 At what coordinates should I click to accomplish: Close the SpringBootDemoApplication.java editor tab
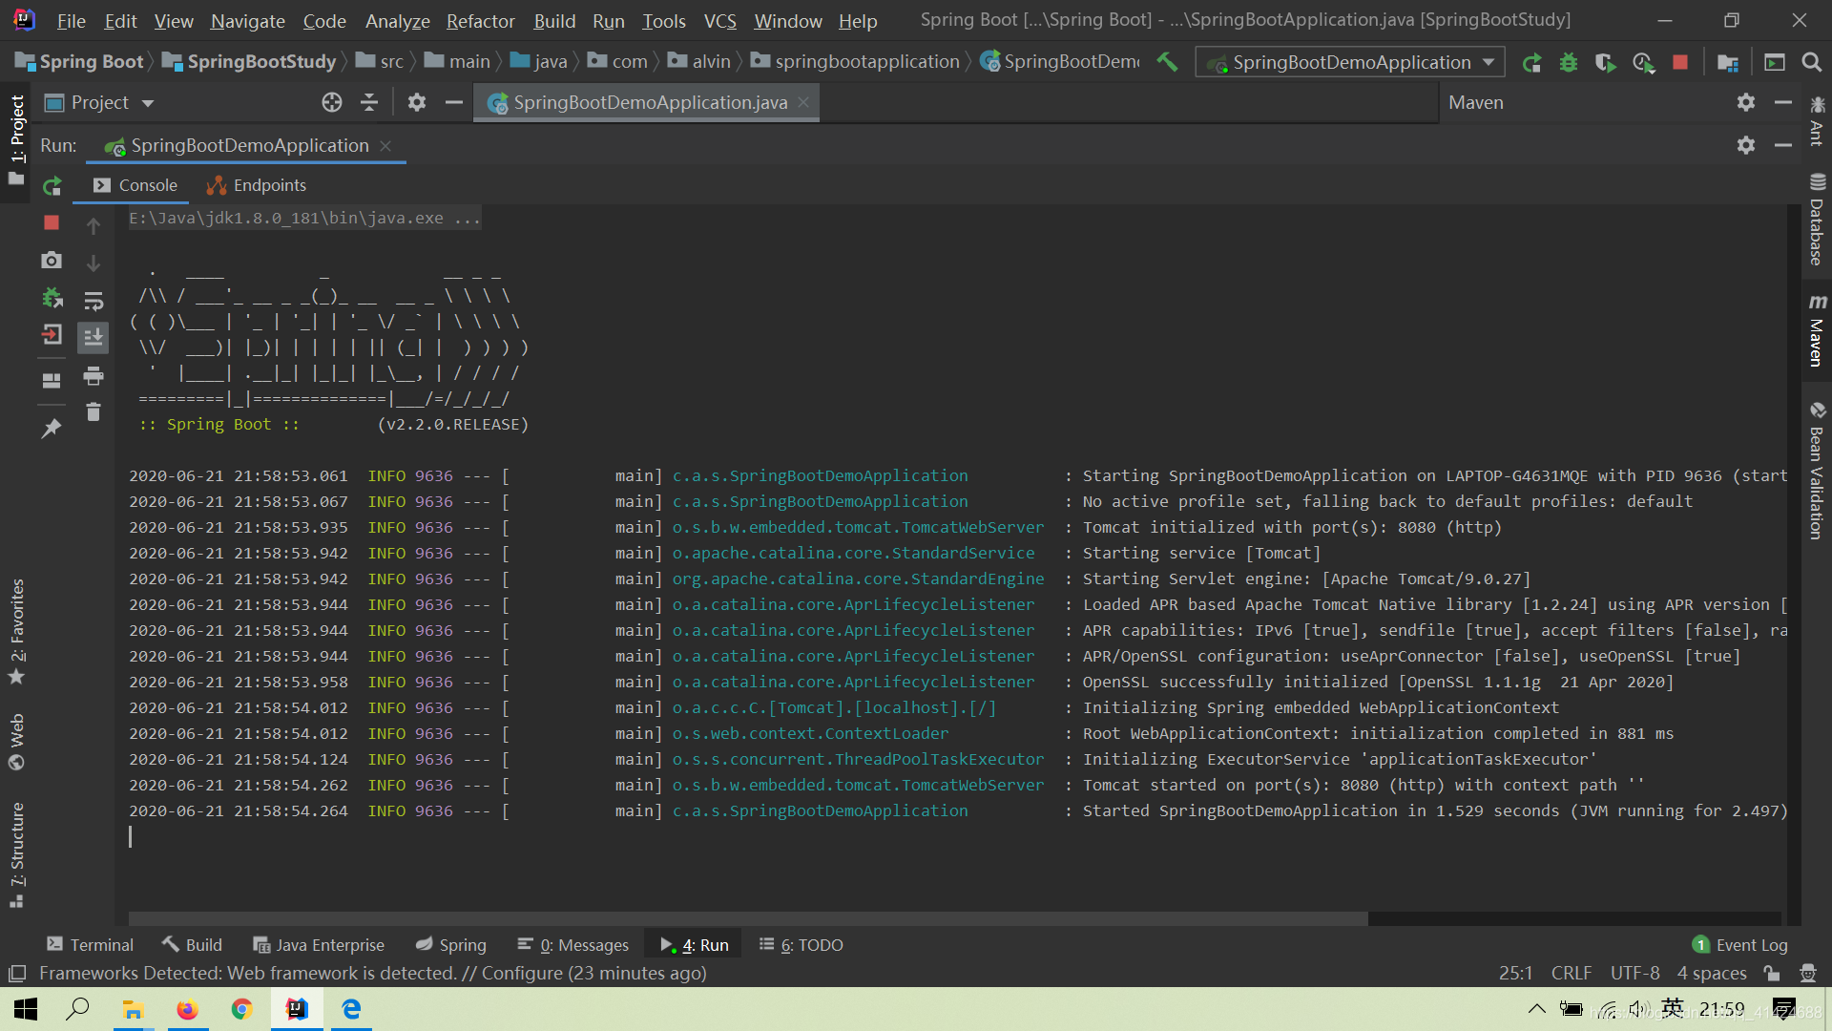pos(803,102)
